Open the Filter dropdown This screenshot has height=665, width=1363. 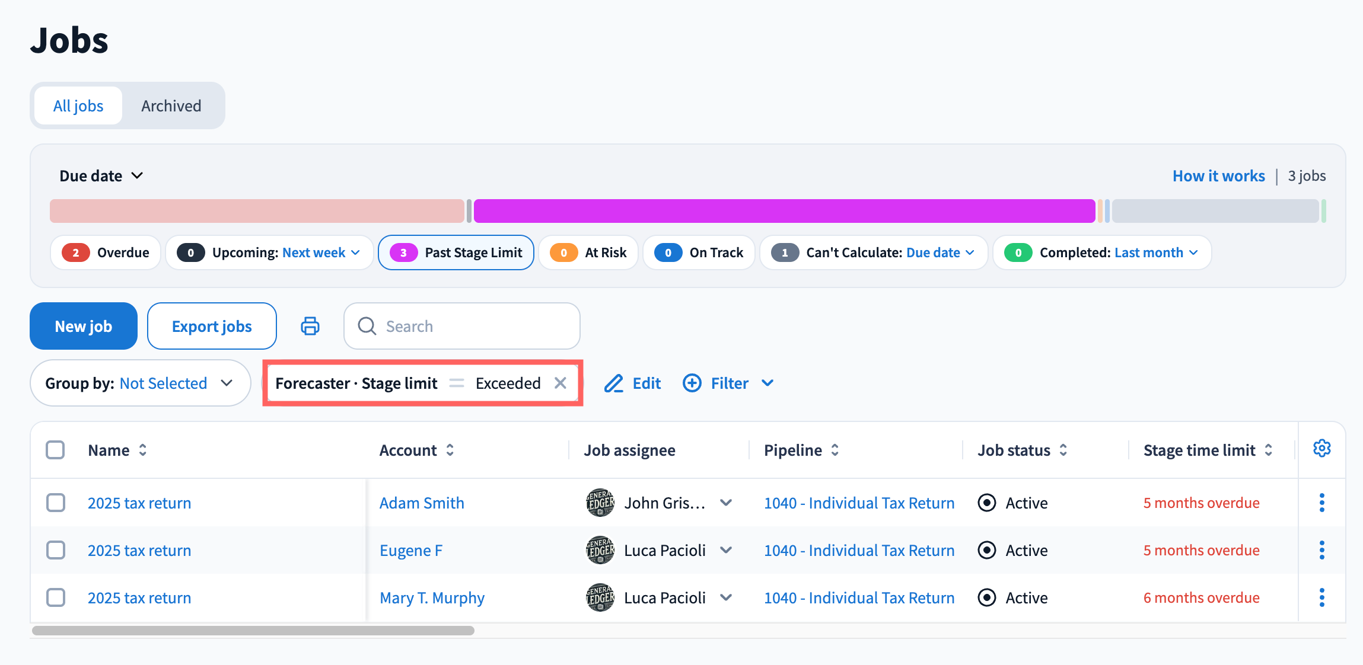point(728,383)
